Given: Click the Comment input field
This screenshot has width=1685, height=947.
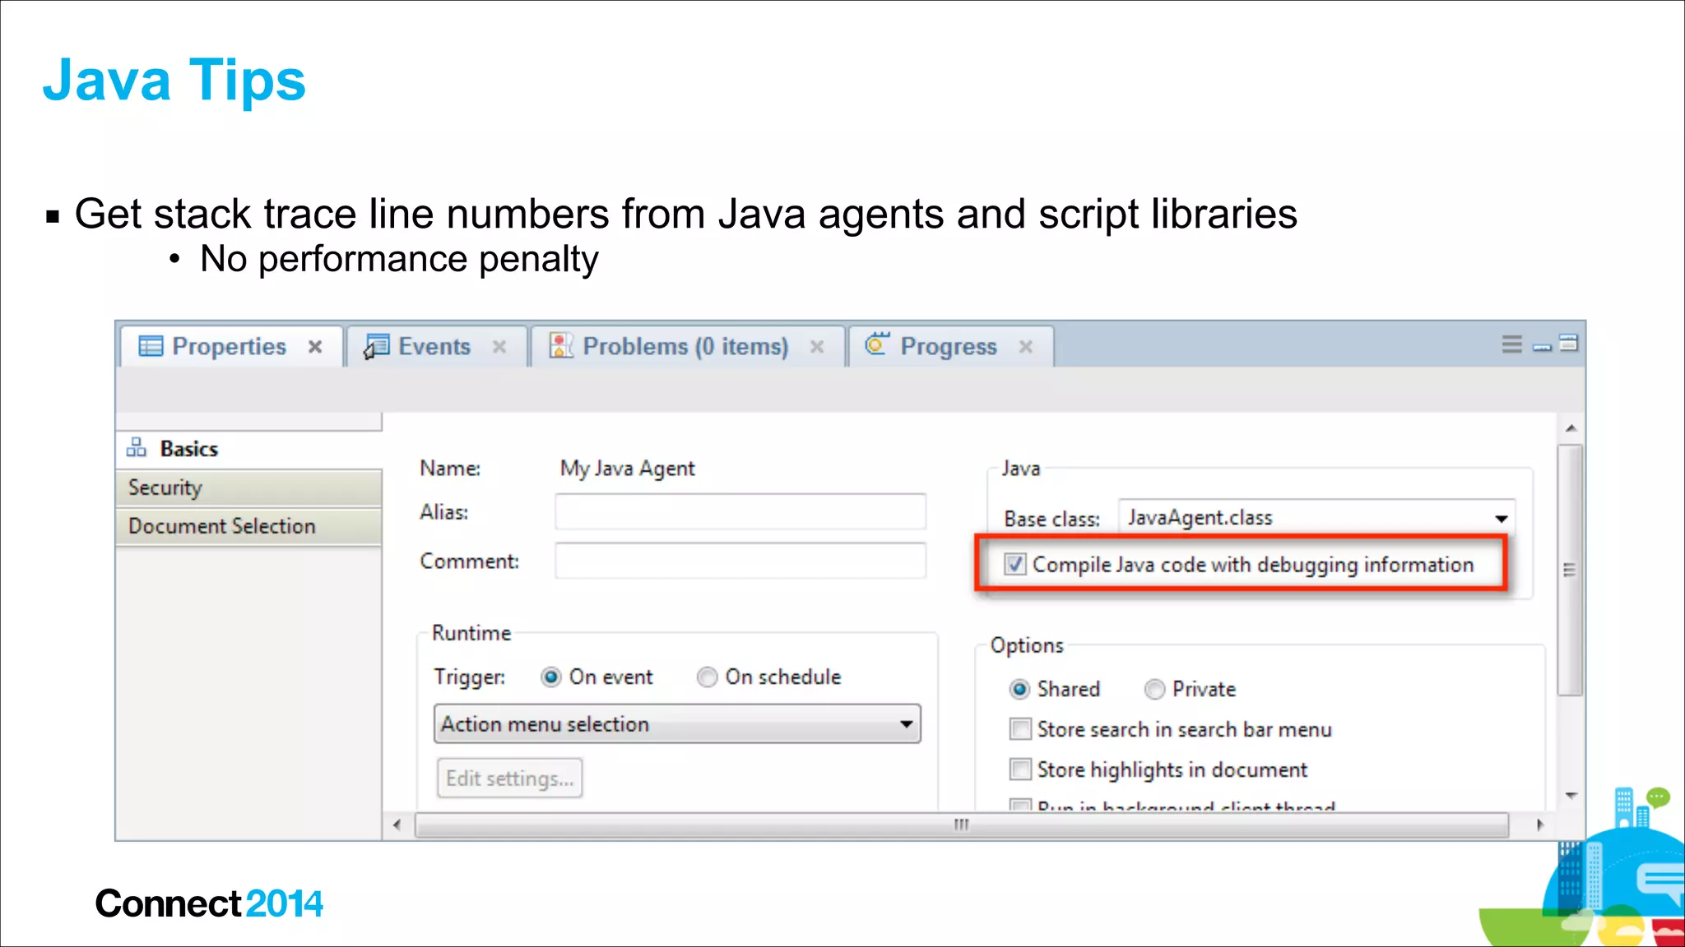Looking at the screenshot, I should [x=740, y=561].
